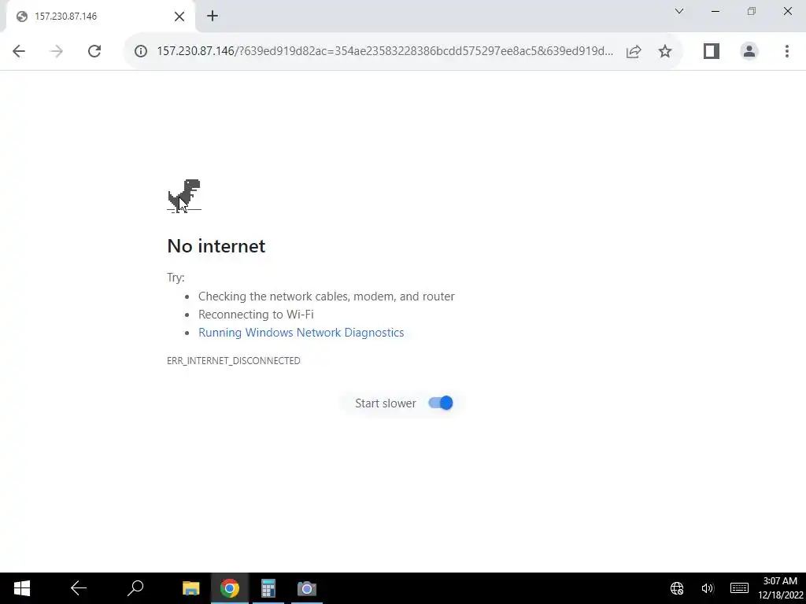Open the Windows Start menu
The image size is (806, 604).
(x=21, y=588)
